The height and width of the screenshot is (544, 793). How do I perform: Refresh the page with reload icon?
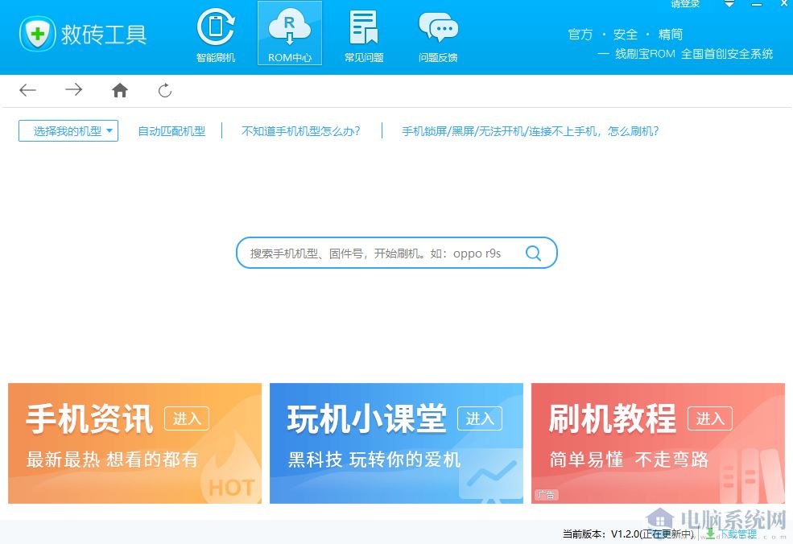point(165,90)
